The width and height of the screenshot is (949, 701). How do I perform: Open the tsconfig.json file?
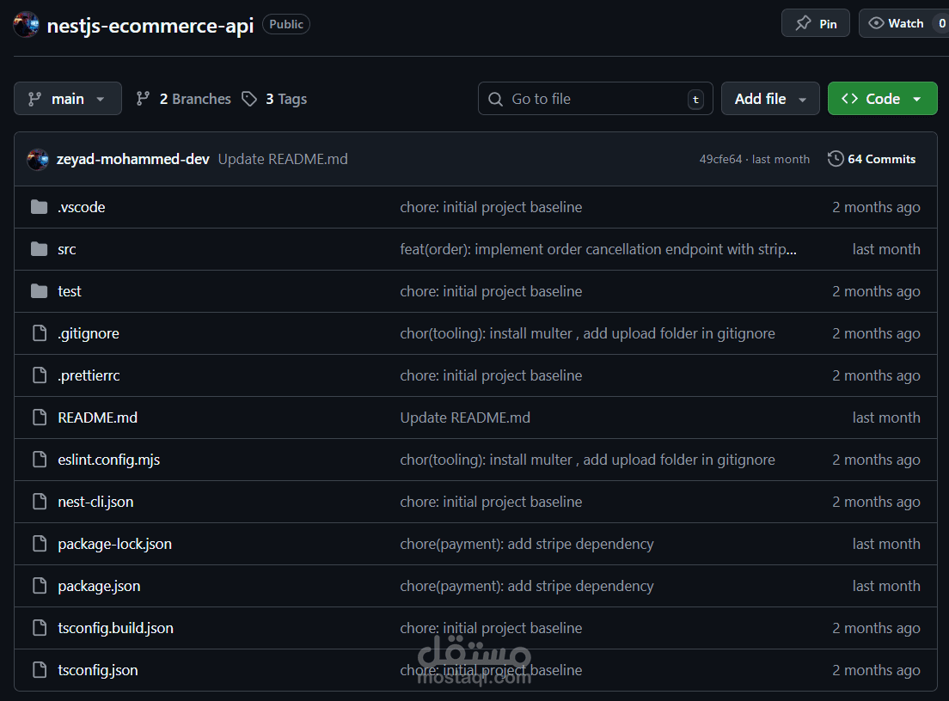point(98,670)
